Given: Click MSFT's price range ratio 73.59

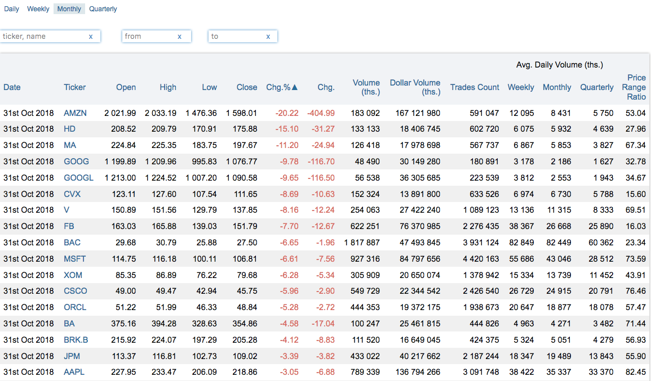Looking at the screenshot, I should [x=636, y=259].
